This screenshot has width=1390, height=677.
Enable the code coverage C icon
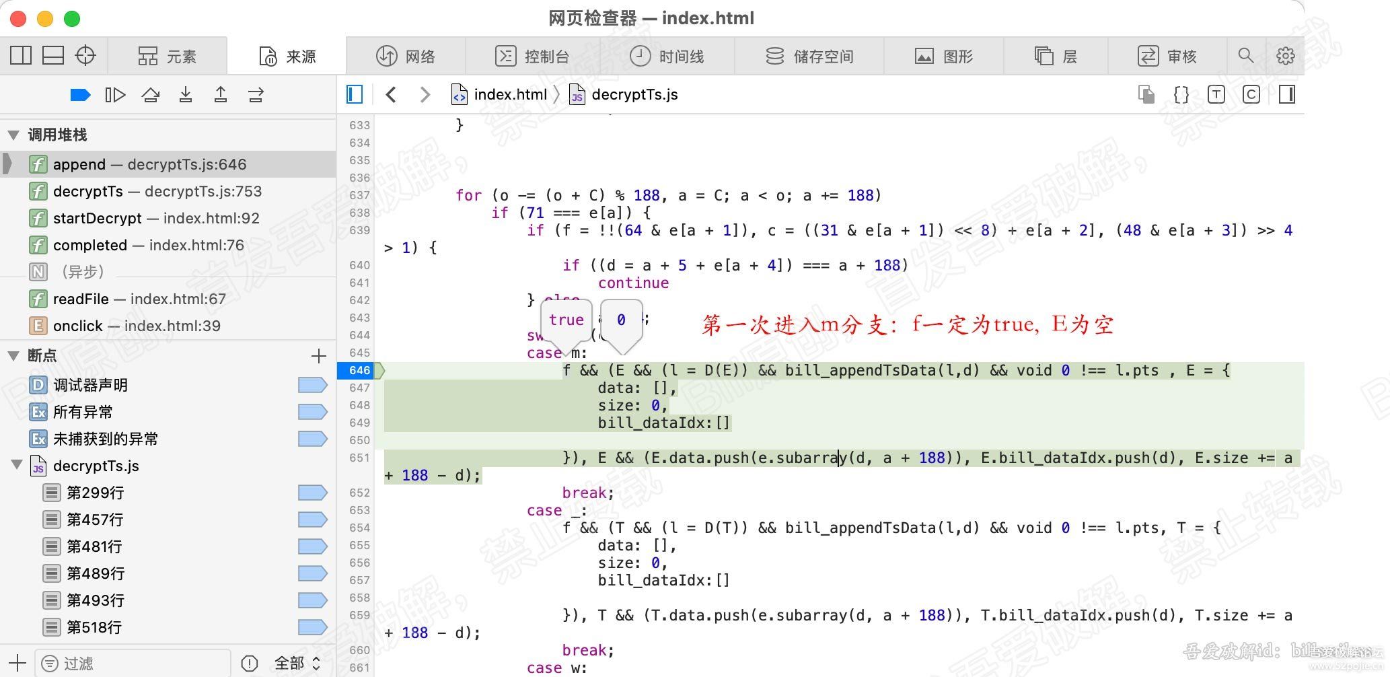(1251, 94)
